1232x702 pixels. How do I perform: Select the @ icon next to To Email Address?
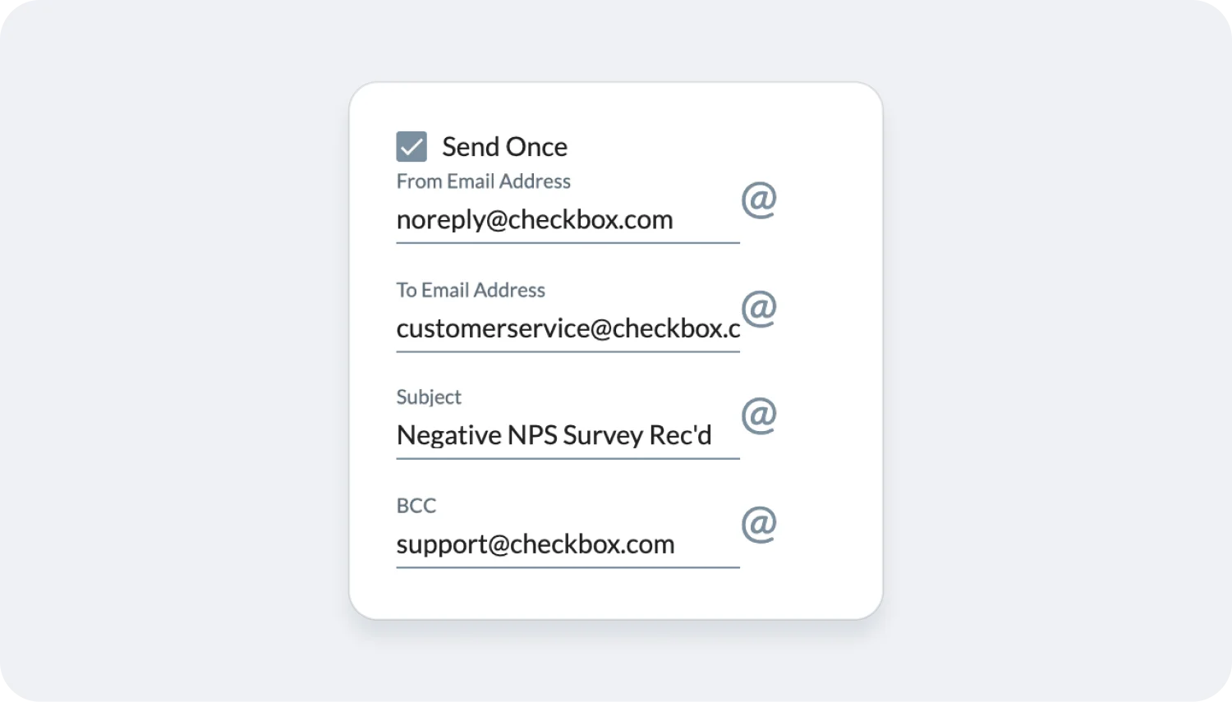[x=759, y=310]
